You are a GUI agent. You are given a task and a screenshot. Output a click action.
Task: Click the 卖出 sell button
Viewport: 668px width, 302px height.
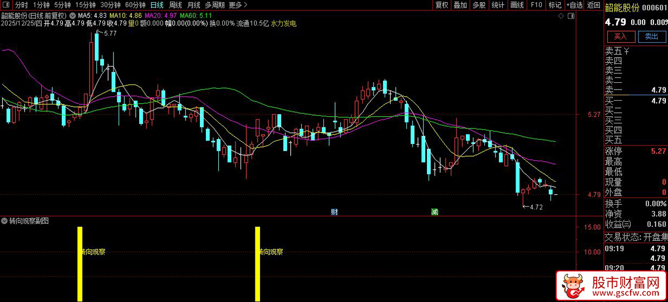click(651, 37)
